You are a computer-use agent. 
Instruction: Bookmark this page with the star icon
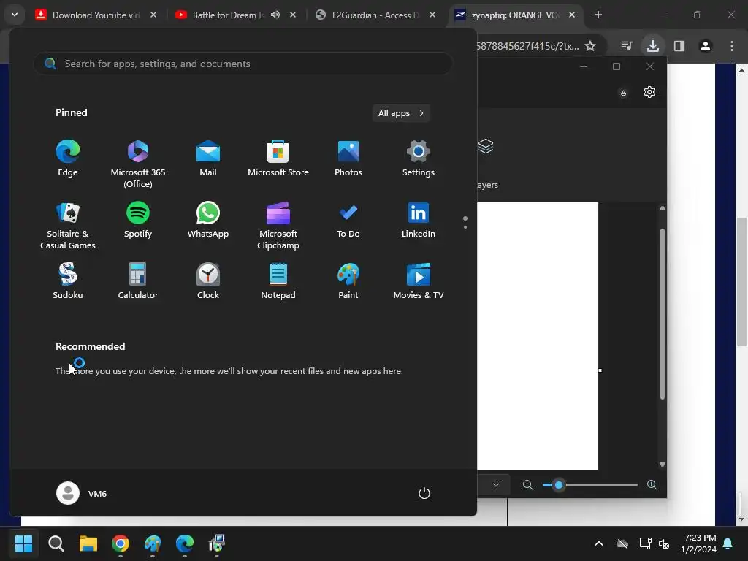[x=590, y=46]
